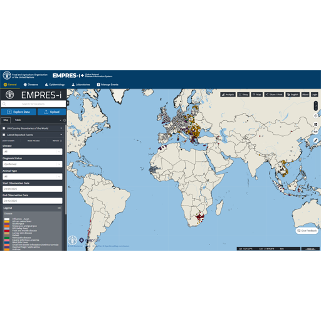Open the Animal Type dropdown

[x=33, y=177]
